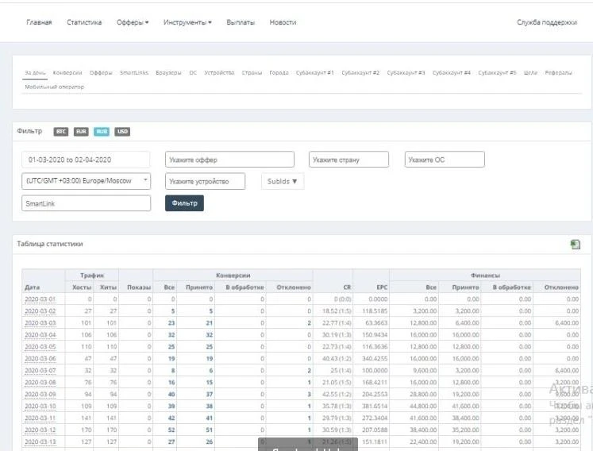The image size is (593, 451).
Task: Focus the Укажите страну field
Action: click(x=348, y=160)
